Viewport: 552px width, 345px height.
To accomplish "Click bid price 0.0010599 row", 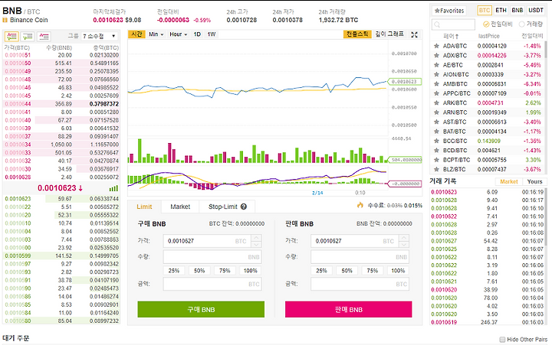I will [61, 255].
